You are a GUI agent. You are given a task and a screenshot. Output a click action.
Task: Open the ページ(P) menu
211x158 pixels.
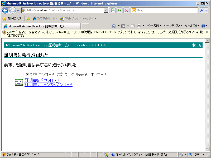click(x=154, y=26)
